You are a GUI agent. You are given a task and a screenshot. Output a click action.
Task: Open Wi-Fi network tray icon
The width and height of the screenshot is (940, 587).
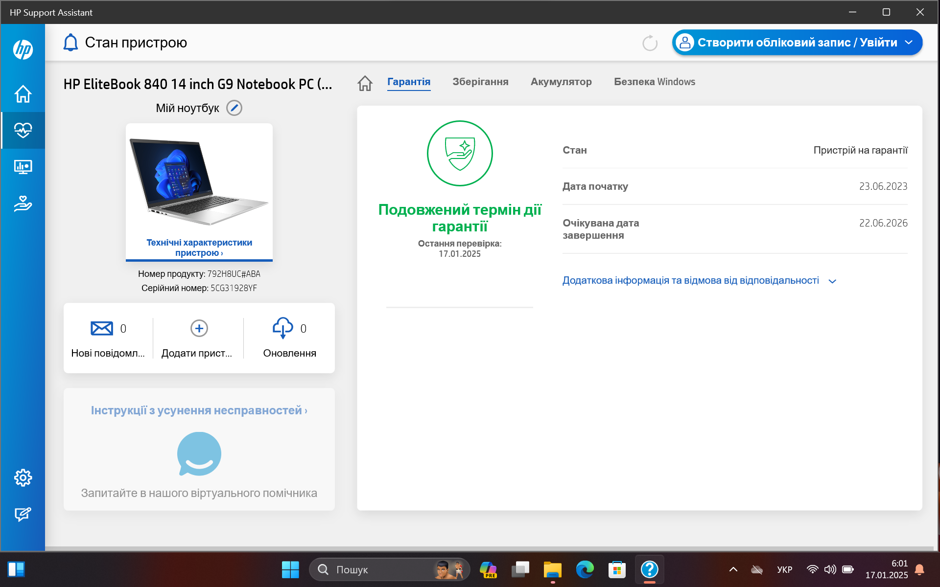pyautogui.click(x=812, y=569)
